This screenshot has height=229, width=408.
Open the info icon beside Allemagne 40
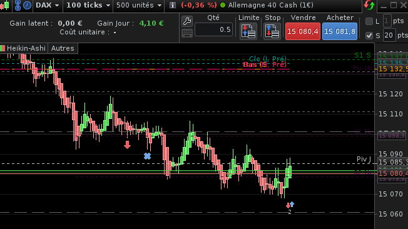pos(172,5)
